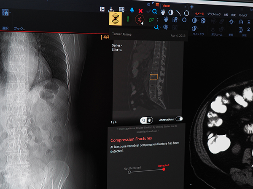Screen dimensions: 253x189
Task: Select the line measurement tool
Action: coord(179,13)
